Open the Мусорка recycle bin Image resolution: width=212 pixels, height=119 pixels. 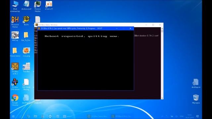point(196,99)
